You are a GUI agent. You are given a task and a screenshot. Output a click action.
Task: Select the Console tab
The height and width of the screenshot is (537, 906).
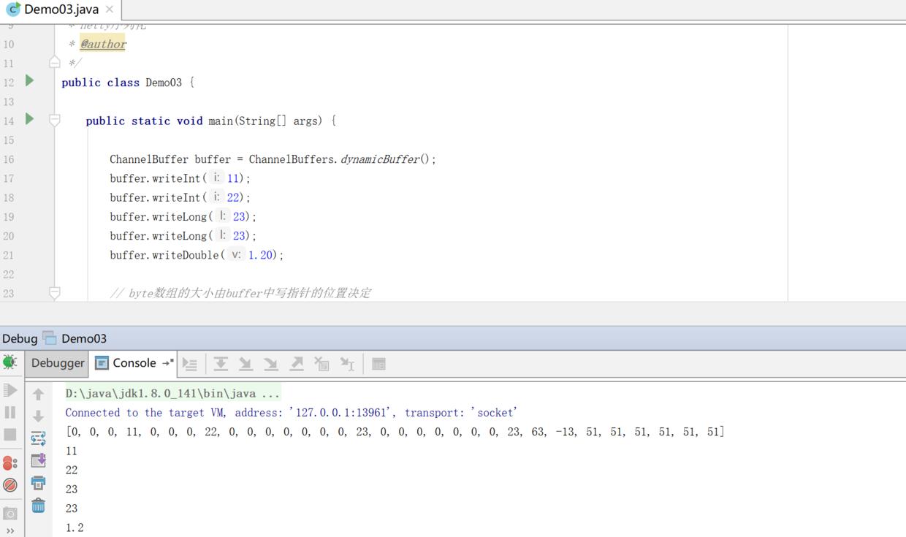coord(126,363)
